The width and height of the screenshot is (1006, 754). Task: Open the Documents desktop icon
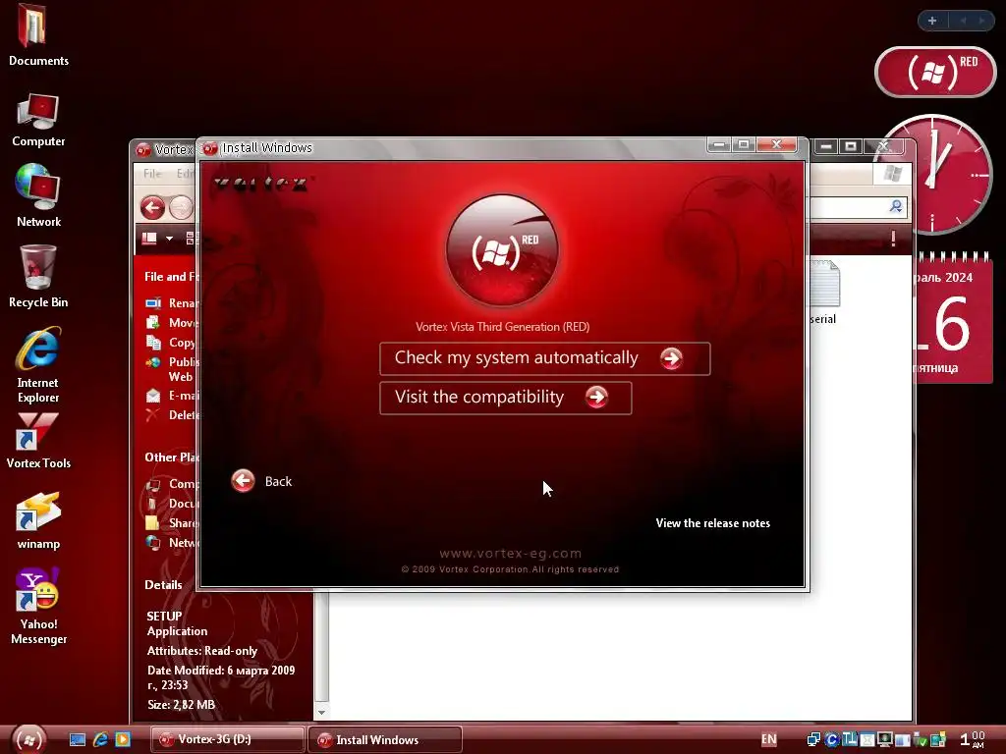(x=38, y=35)
